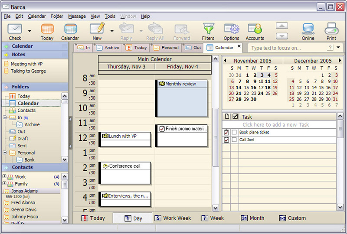Switch to Work Week view
Viewport: 347px width, 234px height.
tap(173, 218)
